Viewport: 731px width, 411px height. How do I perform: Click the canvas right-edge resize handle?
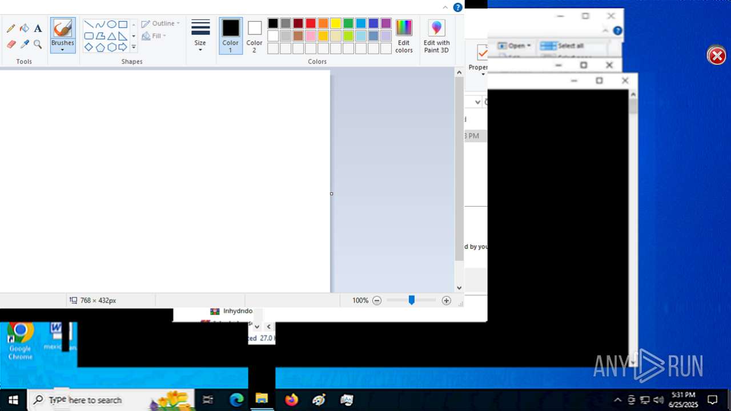pos(332,194)
